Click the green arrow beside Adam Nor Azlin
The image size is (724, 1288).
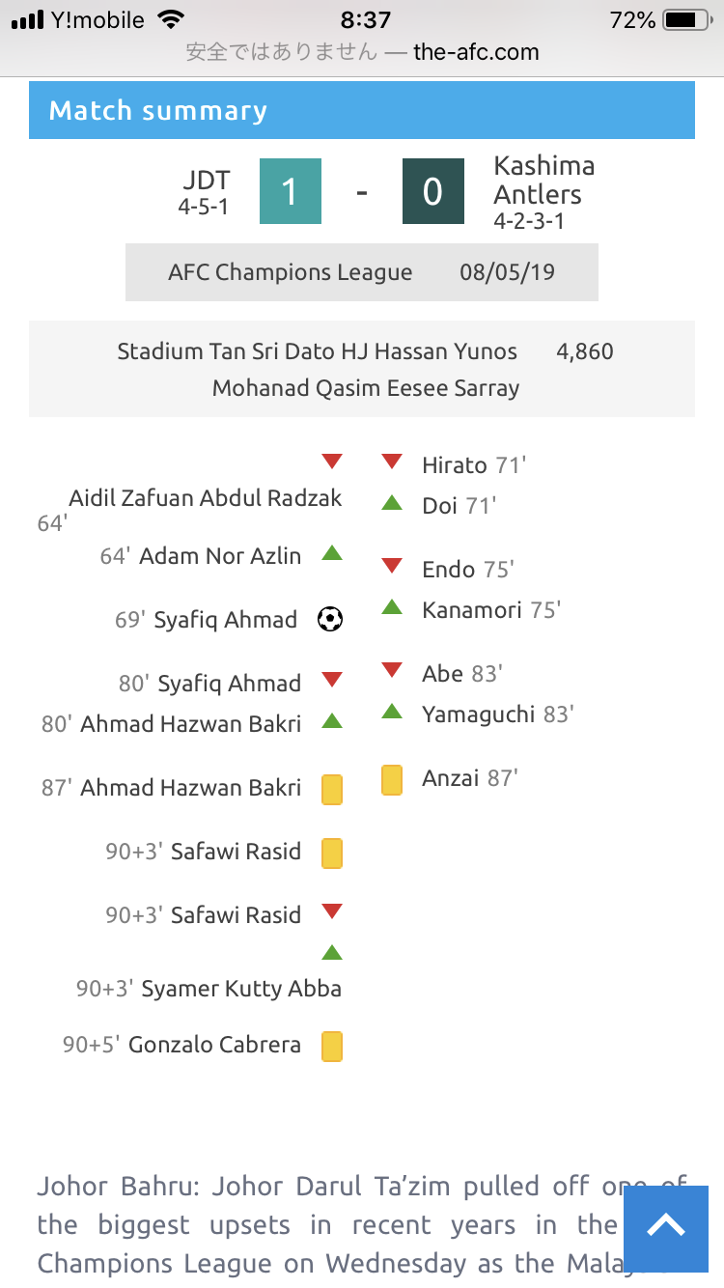click(332, 552)
